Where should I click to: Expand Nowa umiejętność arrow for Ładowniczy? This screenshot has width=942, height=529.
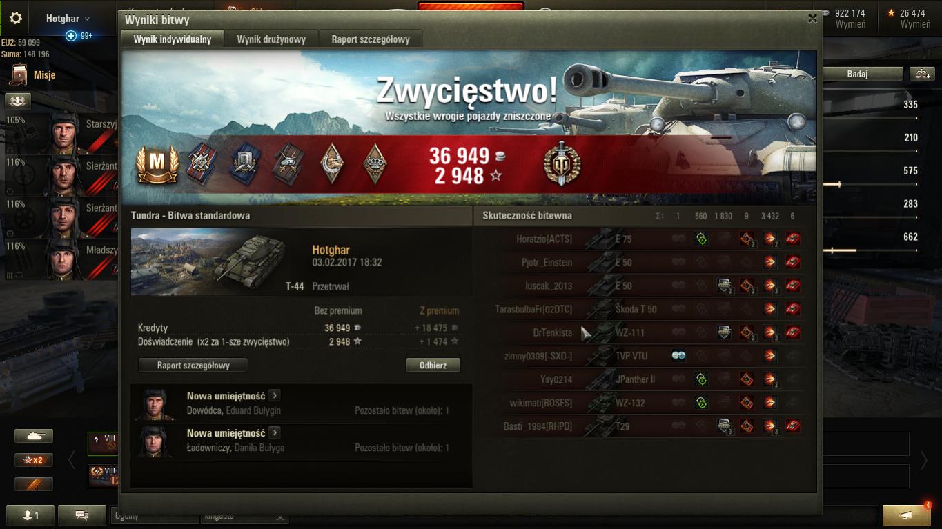point(274,433)
